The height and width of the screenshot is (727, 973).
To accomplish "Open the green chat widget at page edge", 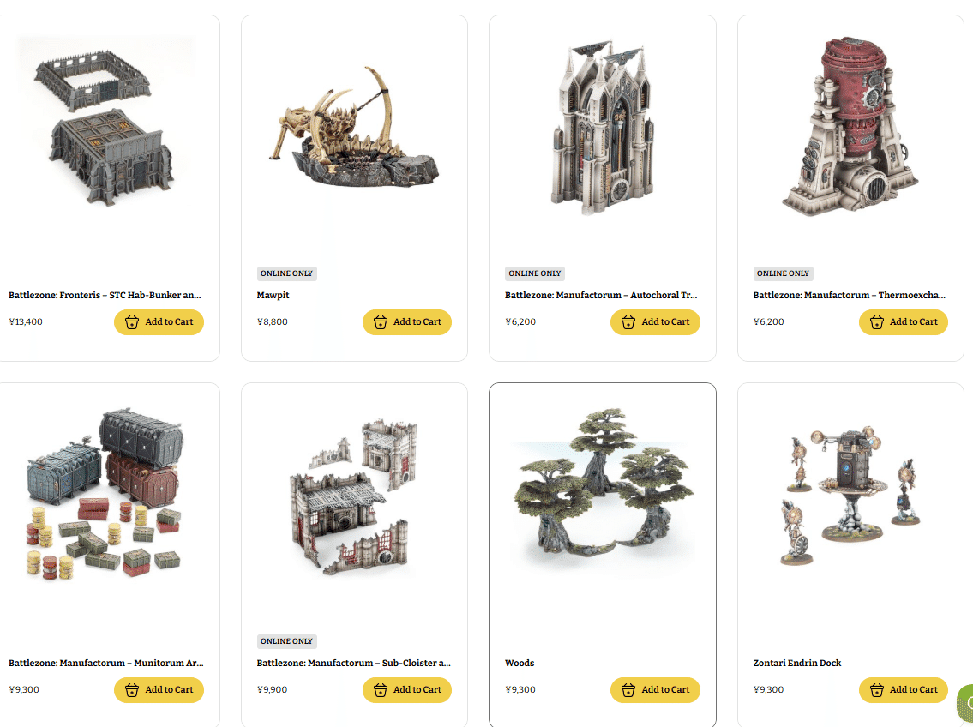I will click(965, 703).
